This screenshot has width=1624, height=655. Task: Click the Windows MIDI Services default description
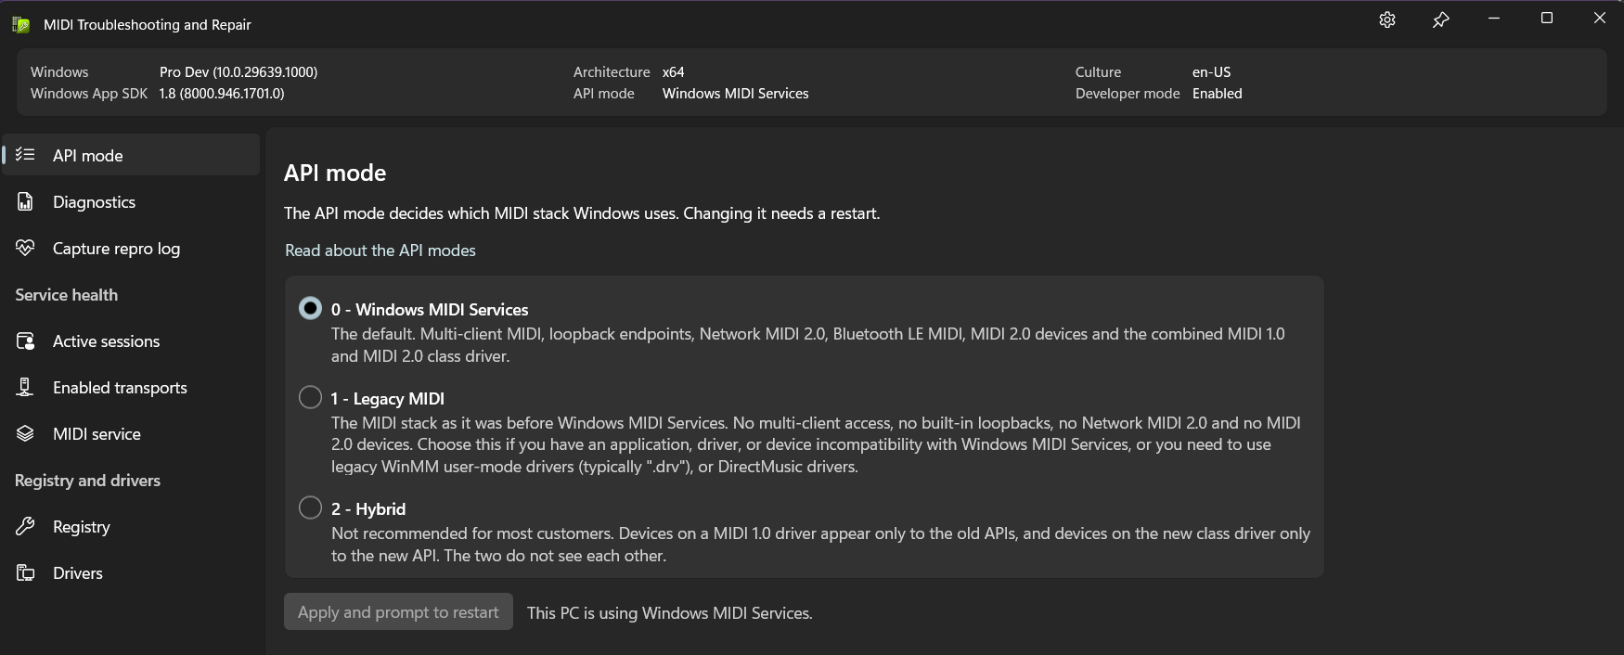click(x=808, y=345)
